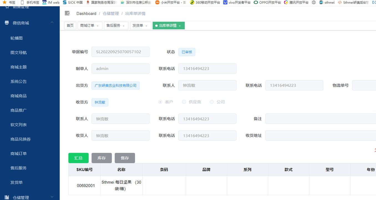Screen dimensions: 376x200
Task: Click the 备注 input field
Action: [x=321, y=119]
